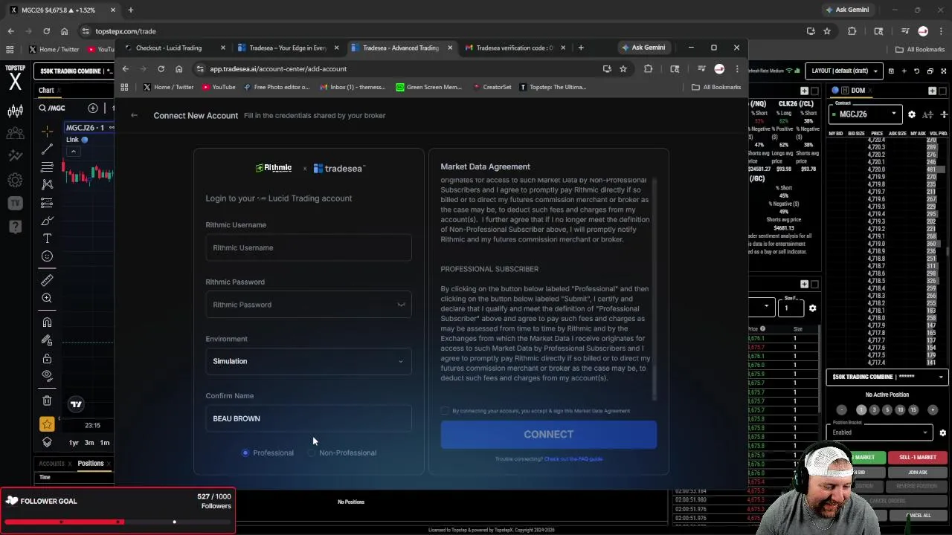The height and width of the screenshot is (535, 952).
Task: Open the emoji sticker tool
Action: 47,256
